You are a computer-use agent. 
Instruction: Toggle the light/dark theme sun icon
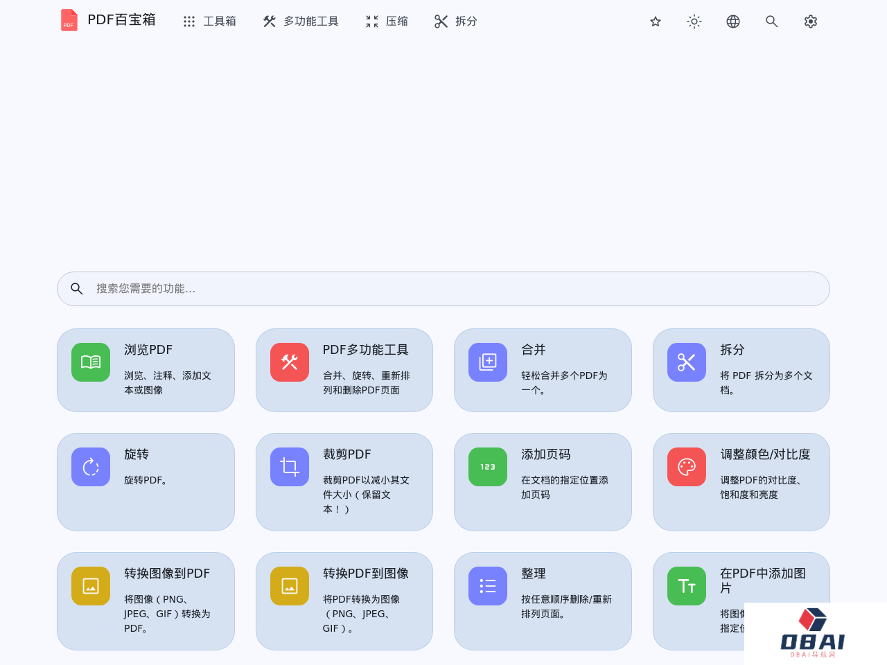pyautogui.click(x=694, y=21)
